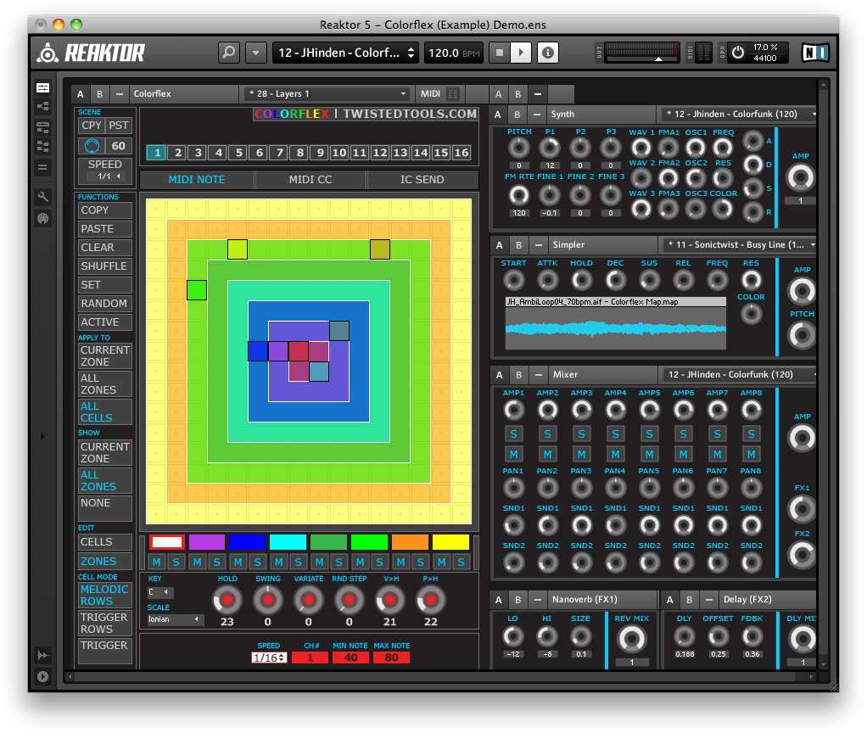Mute the purple color zone
The width and height of the screenshot is (867, 733).
click(198, 562)
